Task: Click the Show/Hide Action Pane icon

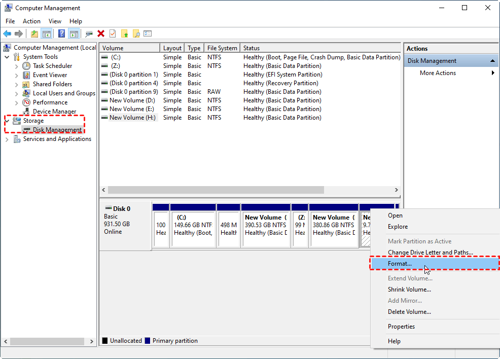Action: tap(74, 33)
